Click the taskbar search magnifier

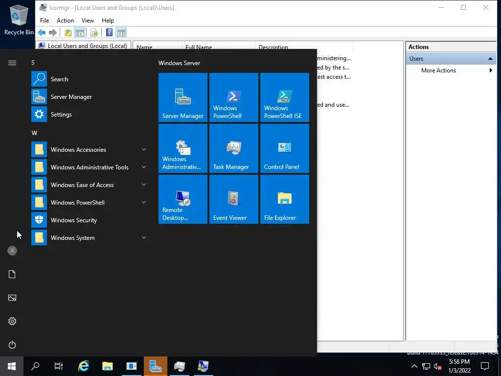35,366
